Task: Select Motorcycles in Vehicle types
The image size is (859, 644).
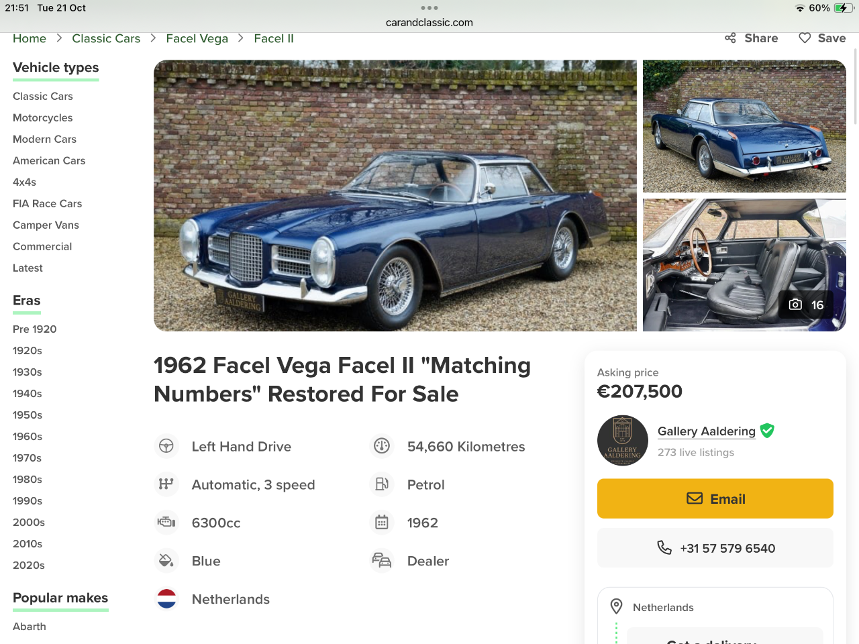Action: [42, 118]
